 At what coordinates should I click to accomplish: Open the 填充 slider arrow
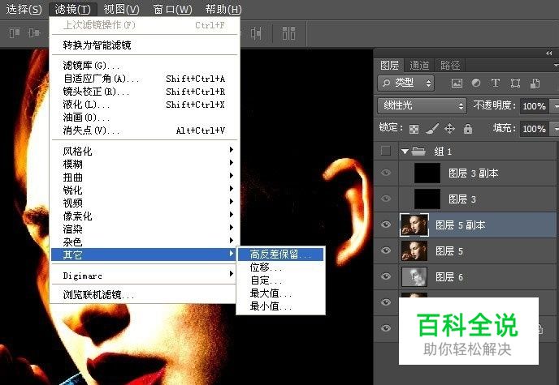point(556,129)
